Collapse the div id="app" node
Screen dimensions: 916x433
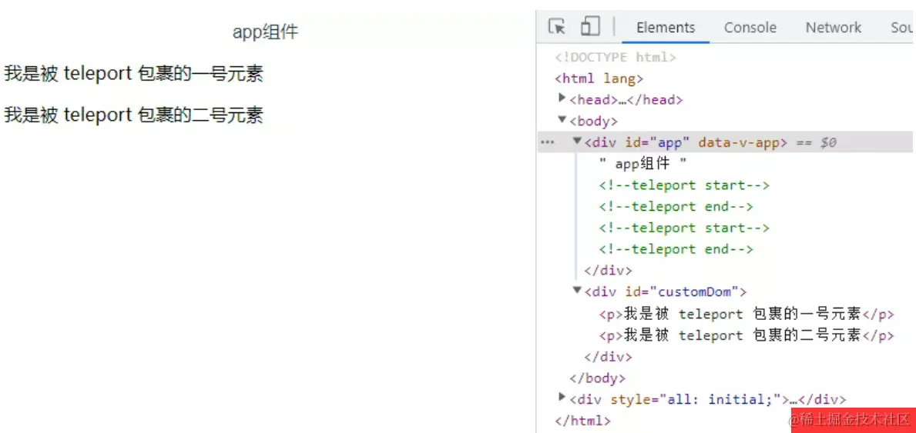click(x=577, y=142)
